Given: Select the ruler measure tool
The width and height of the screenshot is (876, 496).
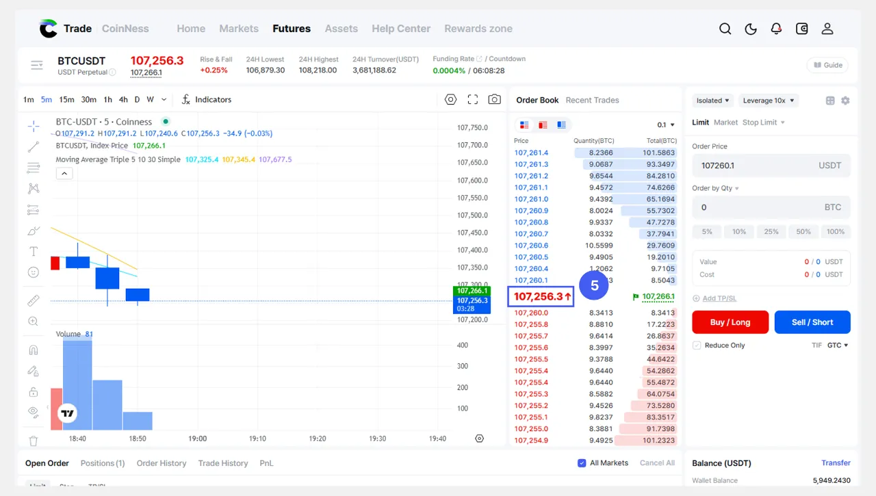Looking at the screenshot, I should coord(33,300).
